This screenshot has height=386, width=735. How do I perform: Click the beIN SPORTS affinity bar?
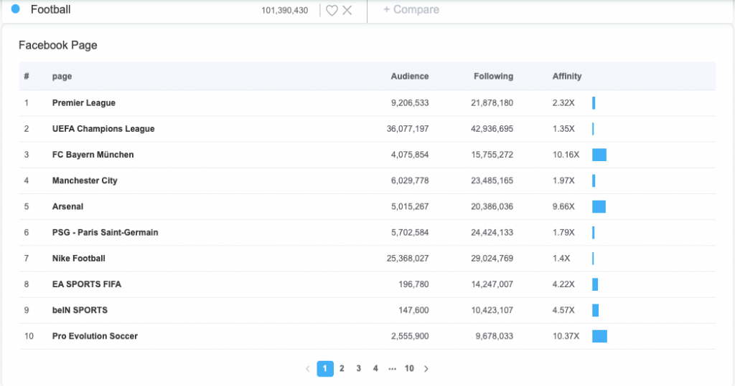(x=595, y=310)
